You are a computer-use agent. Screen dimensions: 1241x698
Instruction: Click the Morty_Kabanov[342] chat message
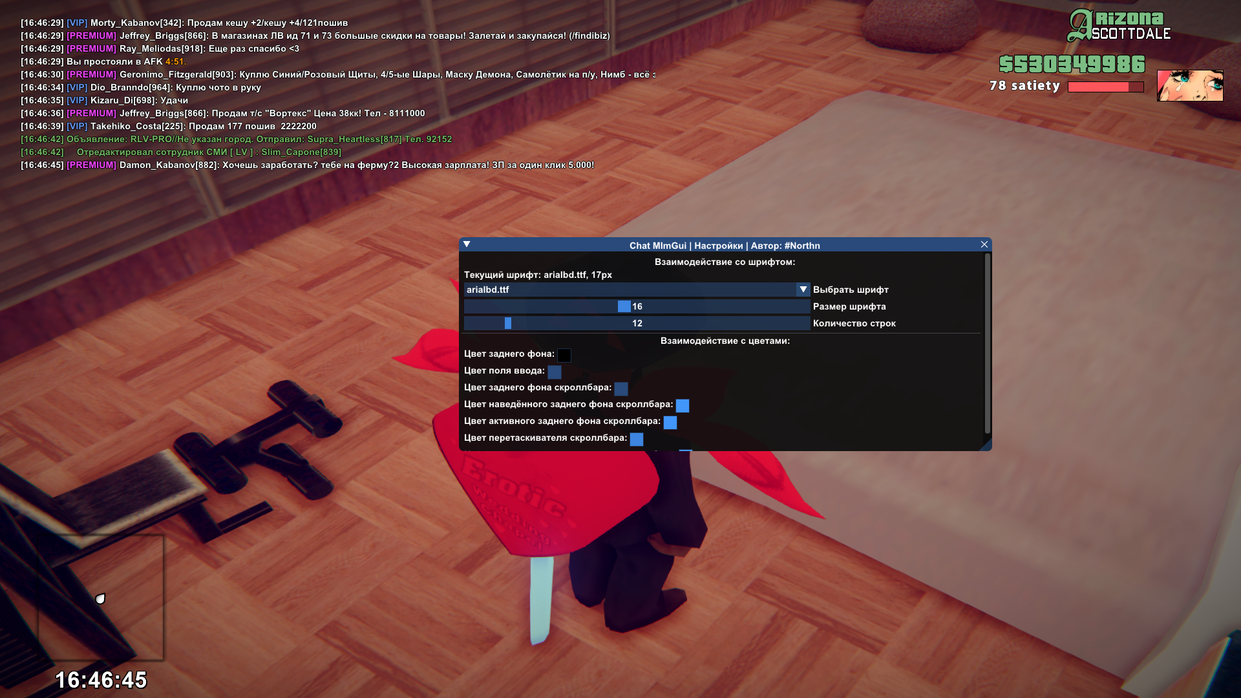click(184, 23)
